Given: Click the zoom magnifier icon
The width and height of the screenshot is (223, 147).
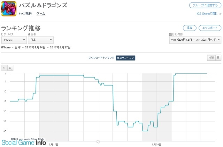Looking at the screenshot, I should [10, 68].
